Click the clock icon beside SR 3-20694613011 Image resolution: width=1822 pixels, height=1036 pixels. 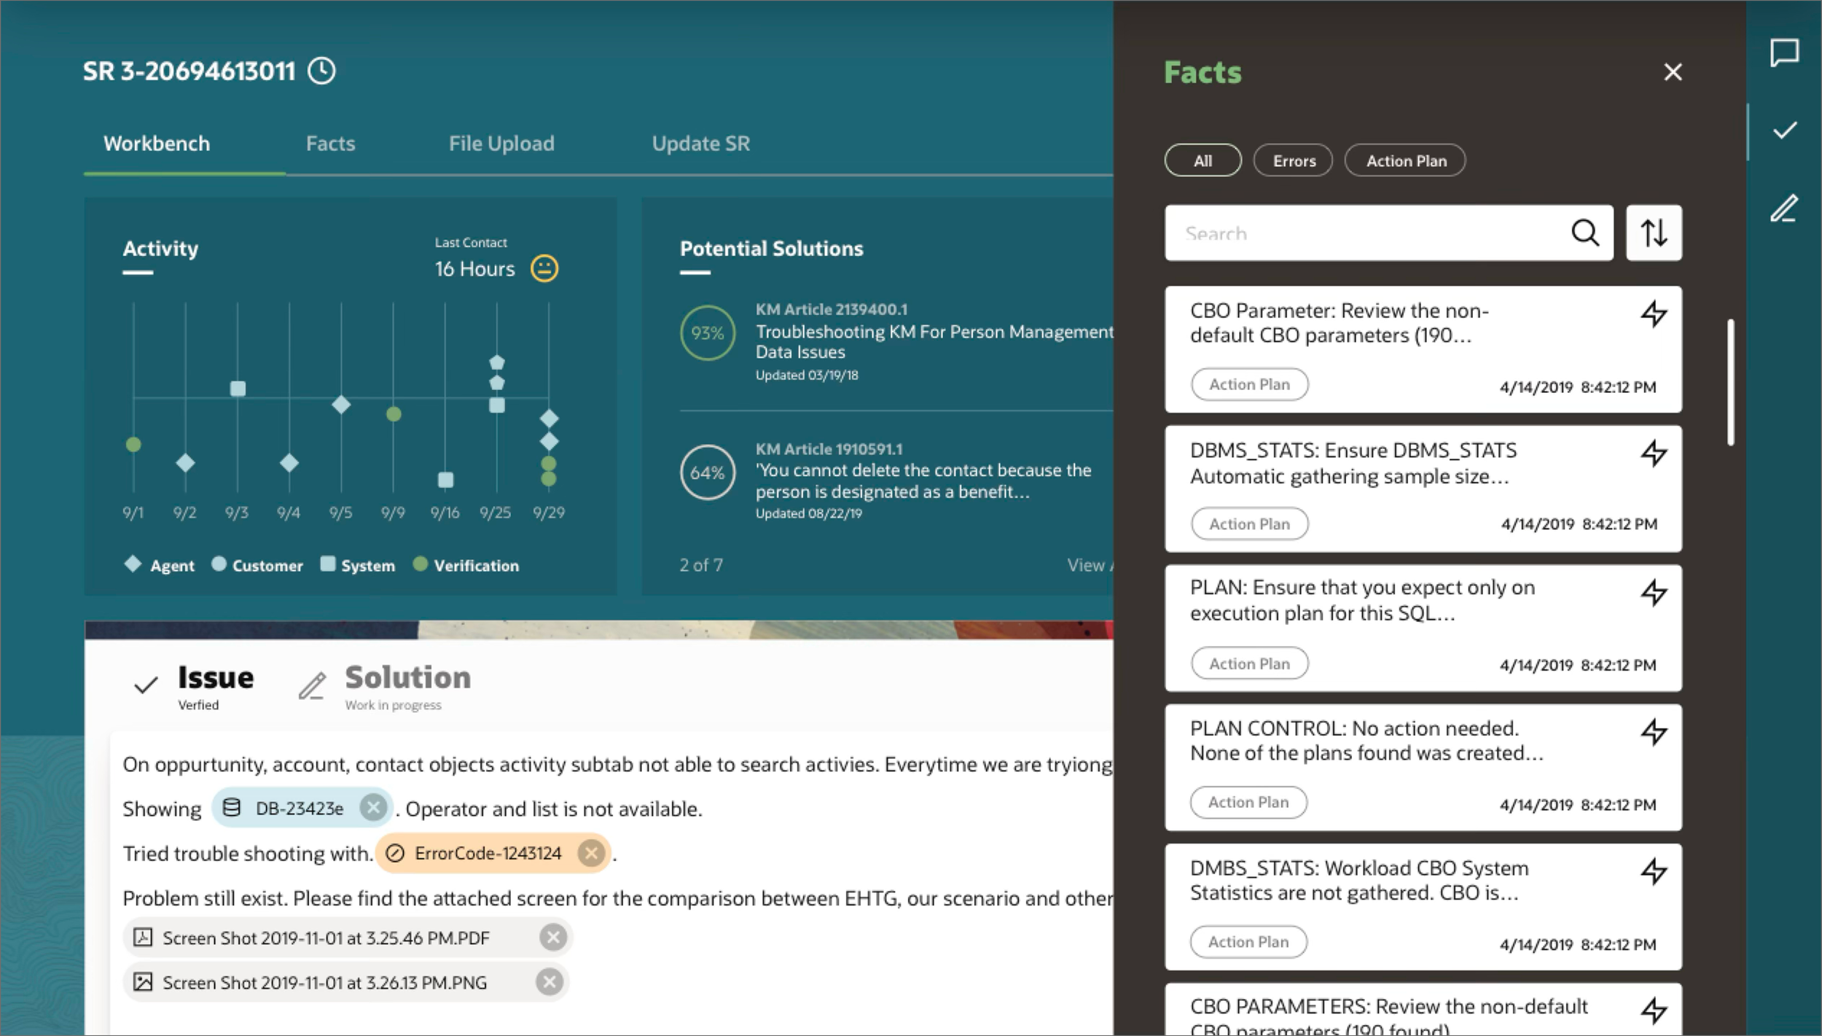(321, 71)
